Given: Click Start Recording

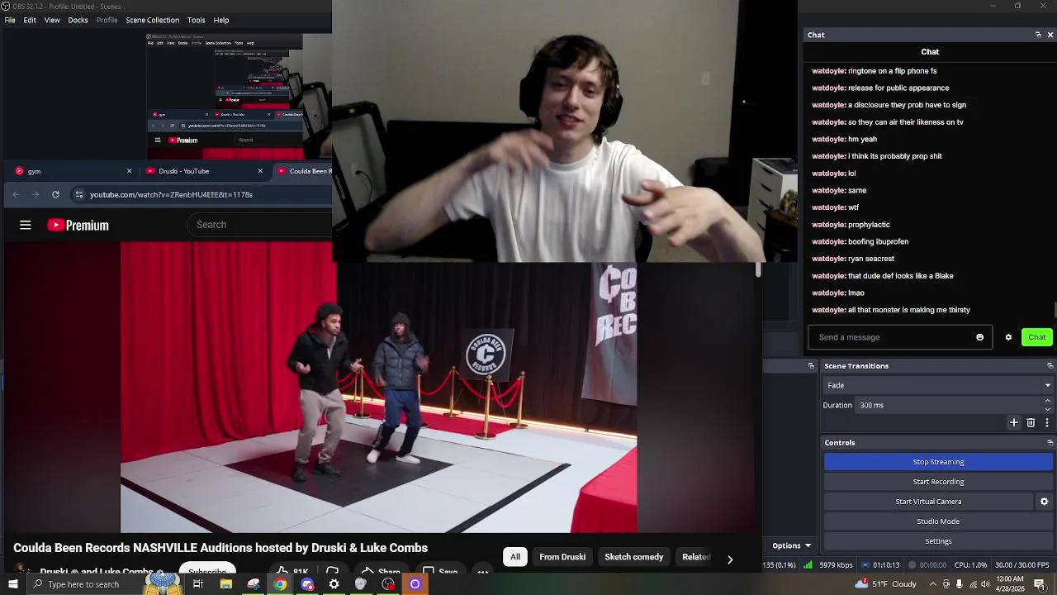Looking at the screenshot, I should 938,482.
